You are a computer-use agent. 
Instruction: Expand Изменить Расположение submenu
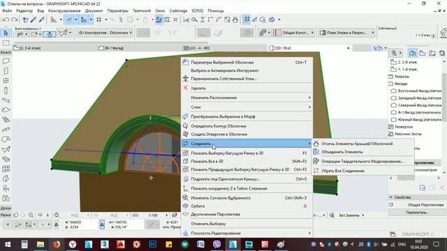click(247, 98)
